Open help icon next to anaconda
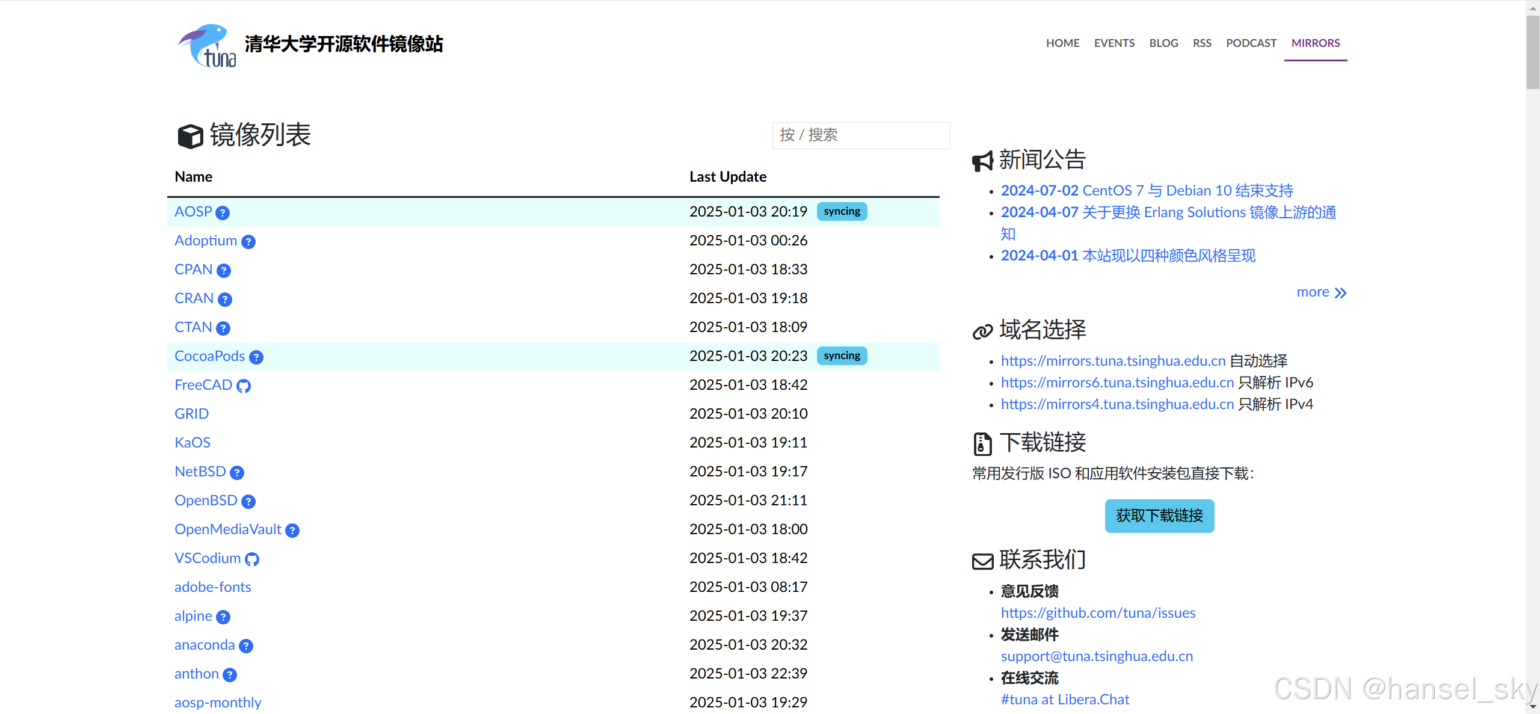Image resolution: width=1540 pixels, height=714 pixels. pyautogui.click(x=246, y=646)
